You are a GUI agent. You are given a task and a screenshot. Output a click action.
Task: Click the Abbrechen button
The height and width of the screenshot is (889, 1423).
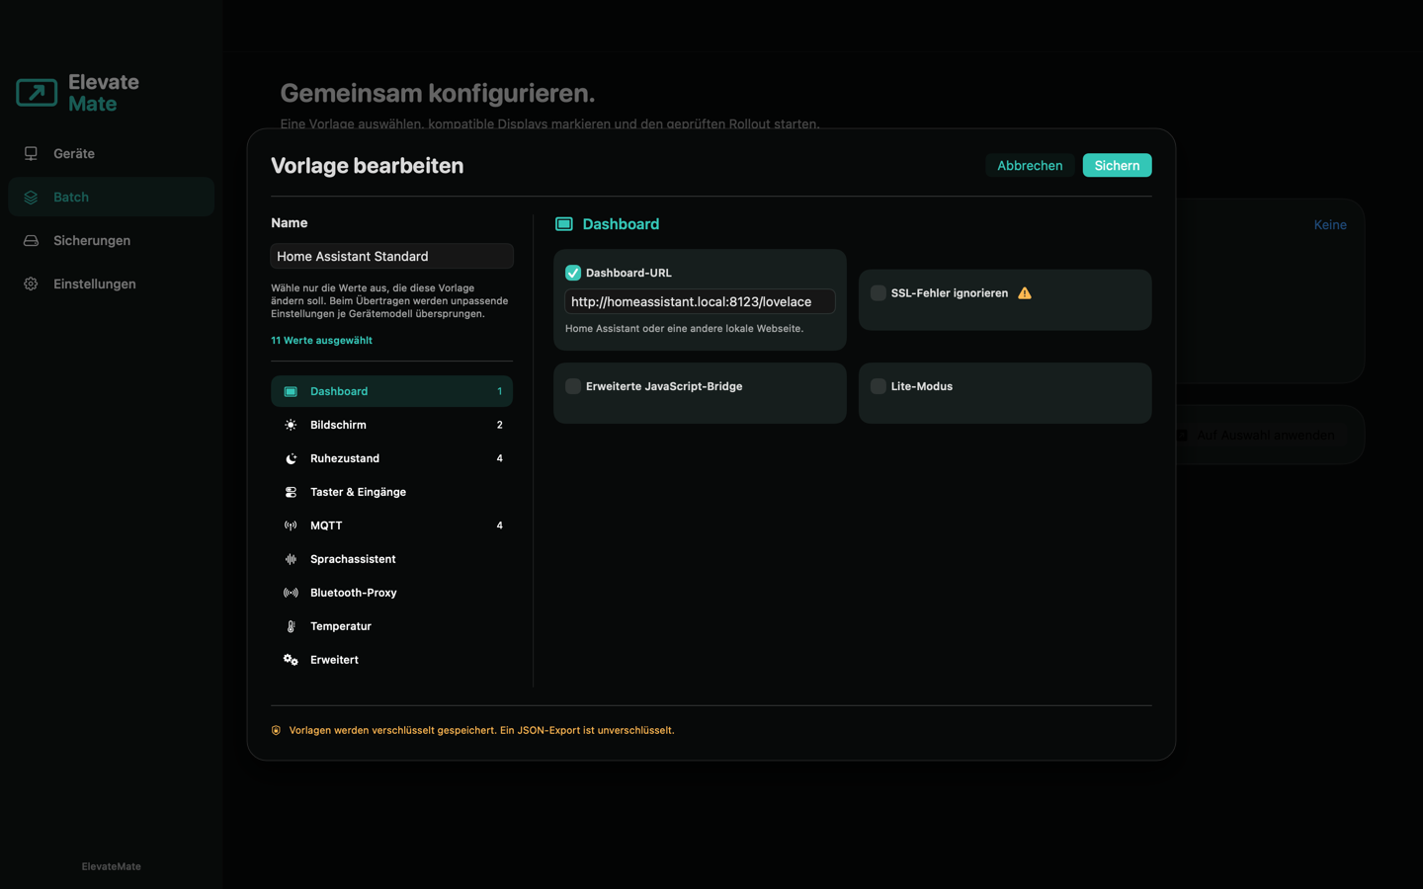tap(1030, 165)
